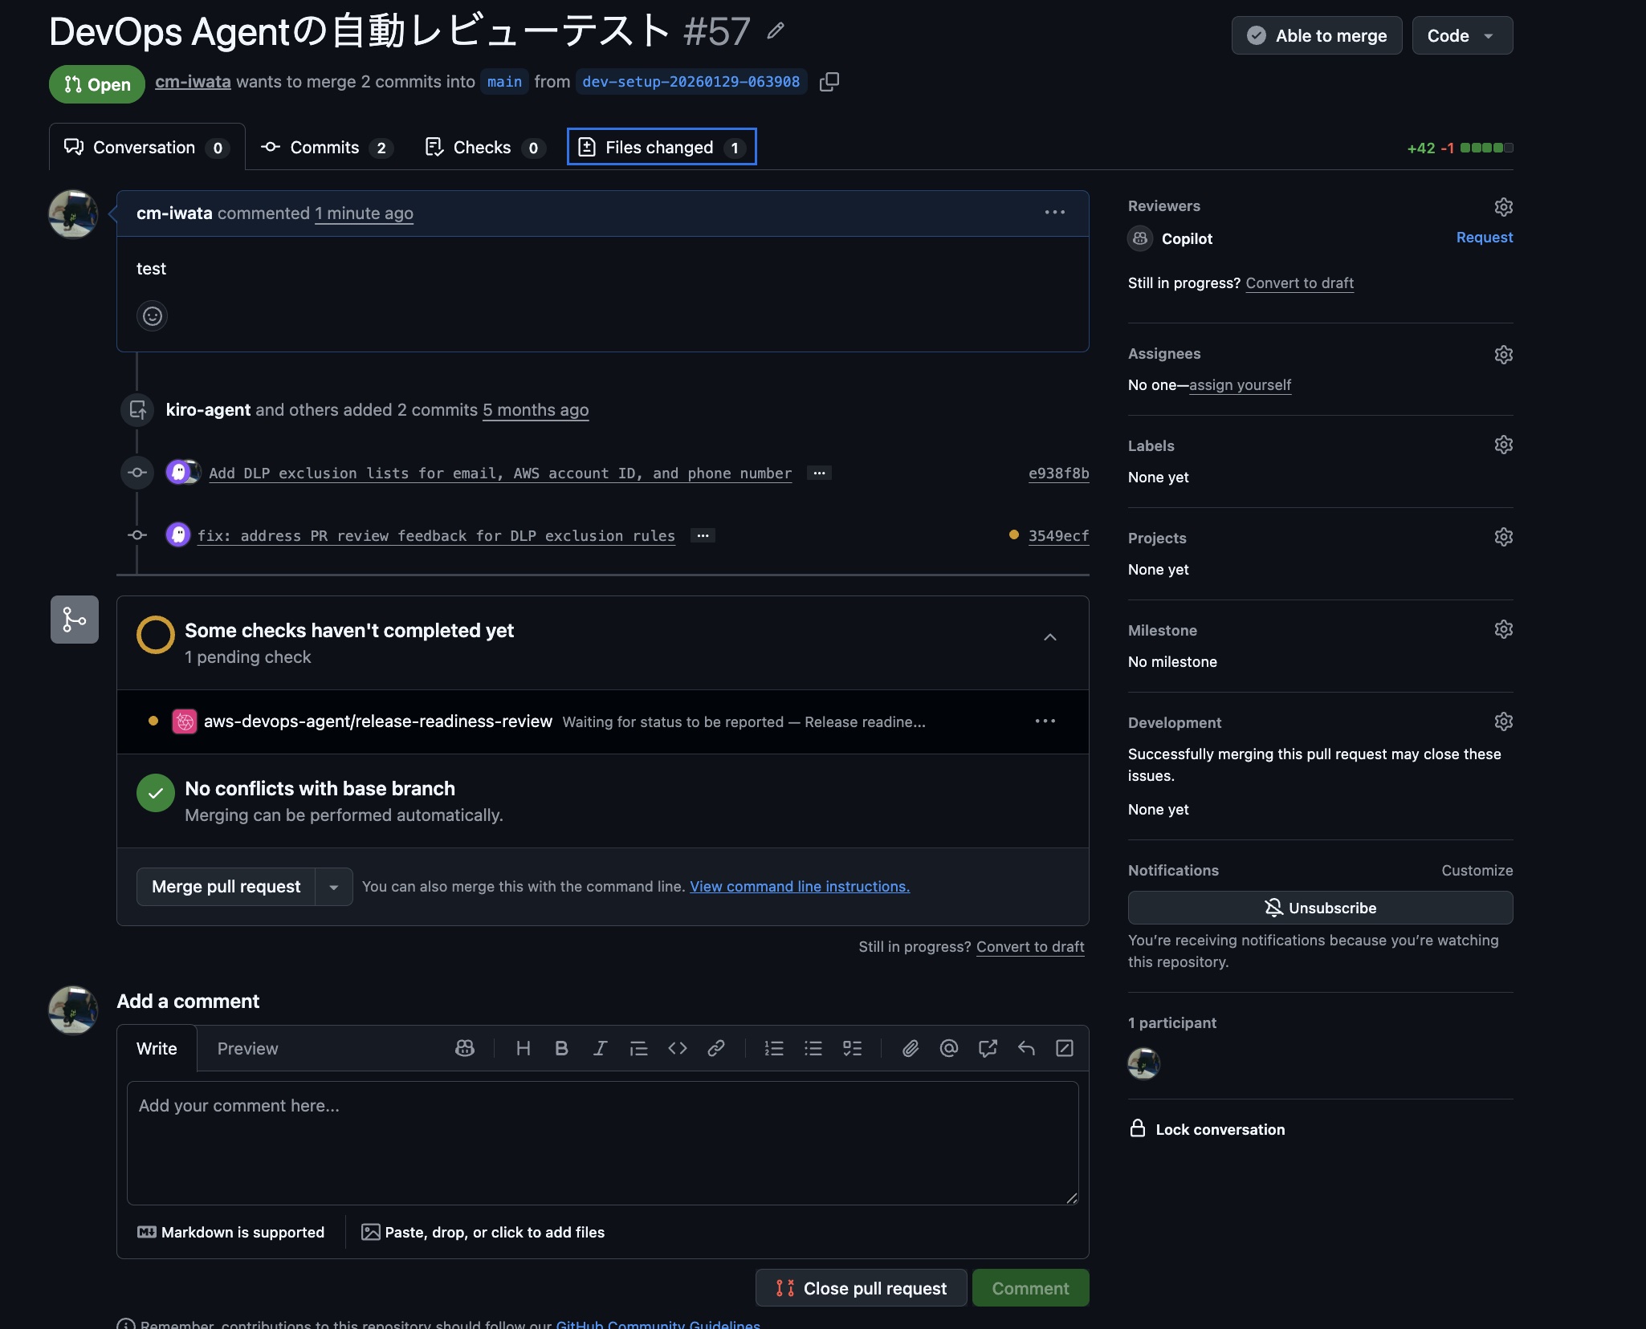This screenshot has width=1646, height=1329.
Task: Click the Unsubscribe notifications button
Action: tap(1320, 908)
